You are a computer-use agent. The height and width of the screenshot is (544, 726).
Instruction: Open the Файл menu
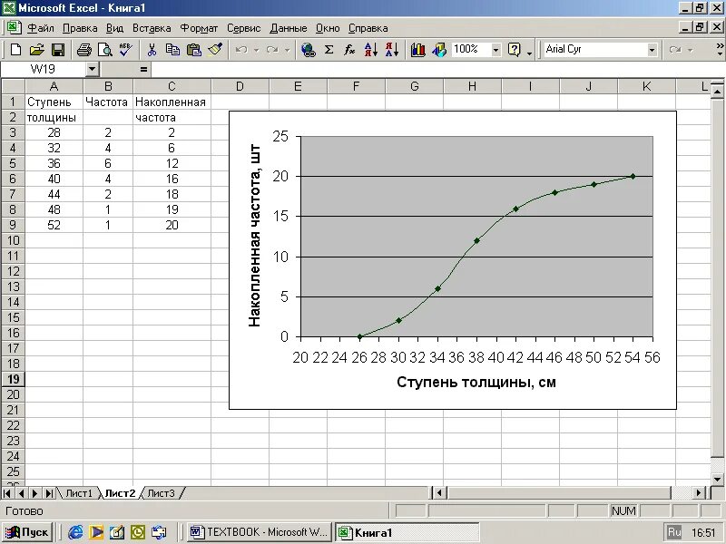[x=40, y=28]
